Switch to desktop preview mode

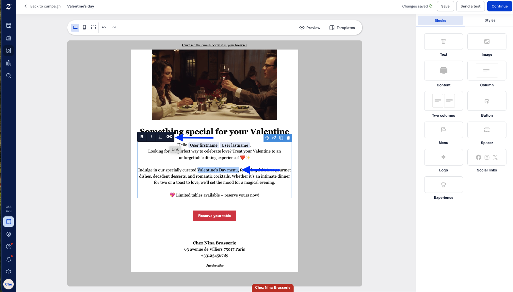coord(75,28)
